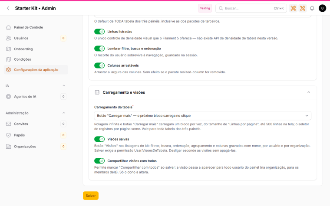This screenshot has width=330, height=206.
Task: Click the Papéis shield icon
Action: [x=8, y=135]
